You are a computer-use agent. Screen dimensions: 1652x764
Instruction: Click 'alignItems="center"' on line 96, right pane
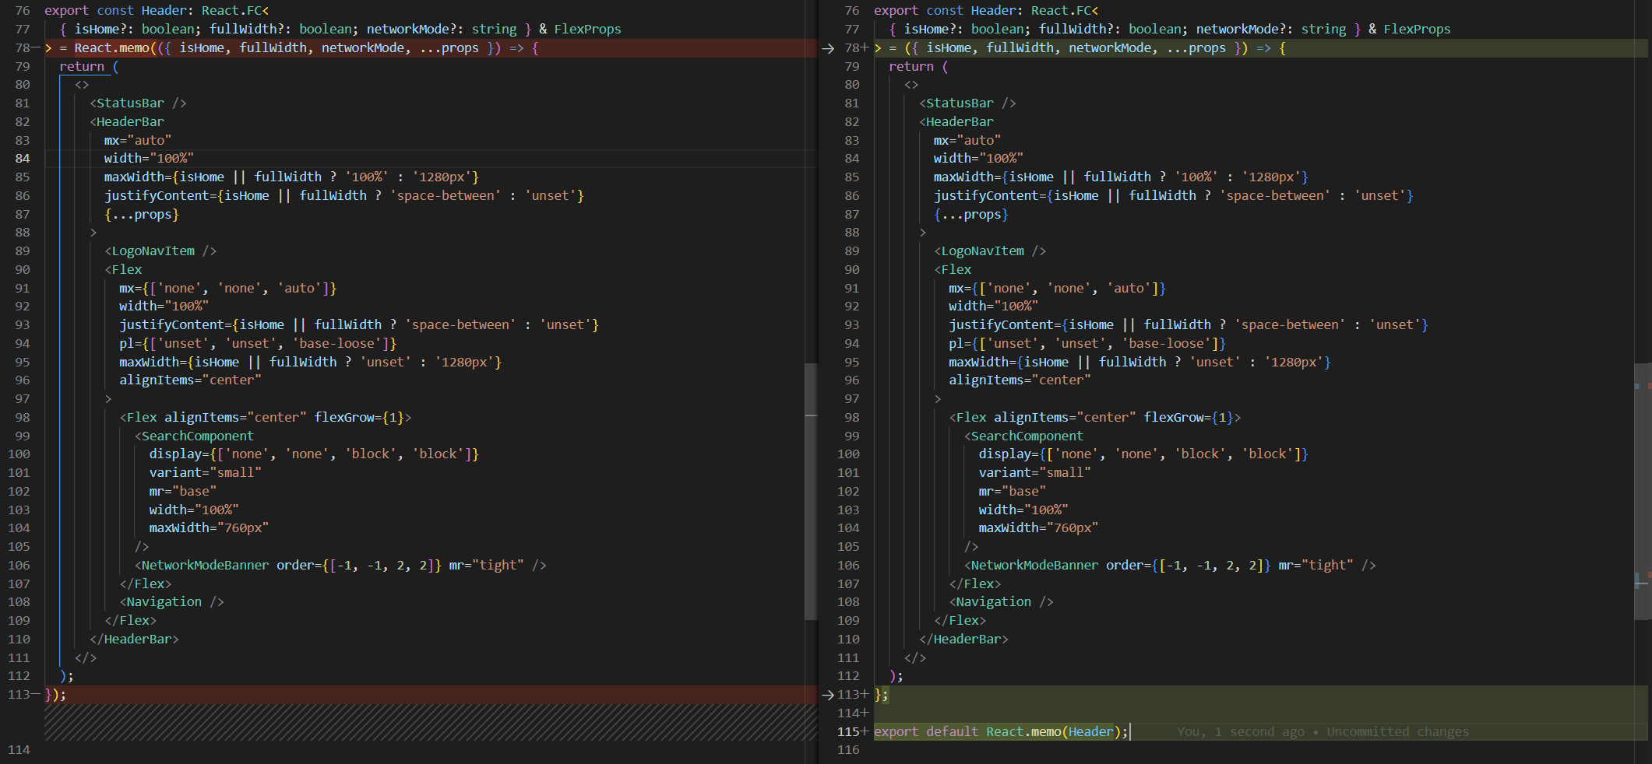click(1020, 380)
